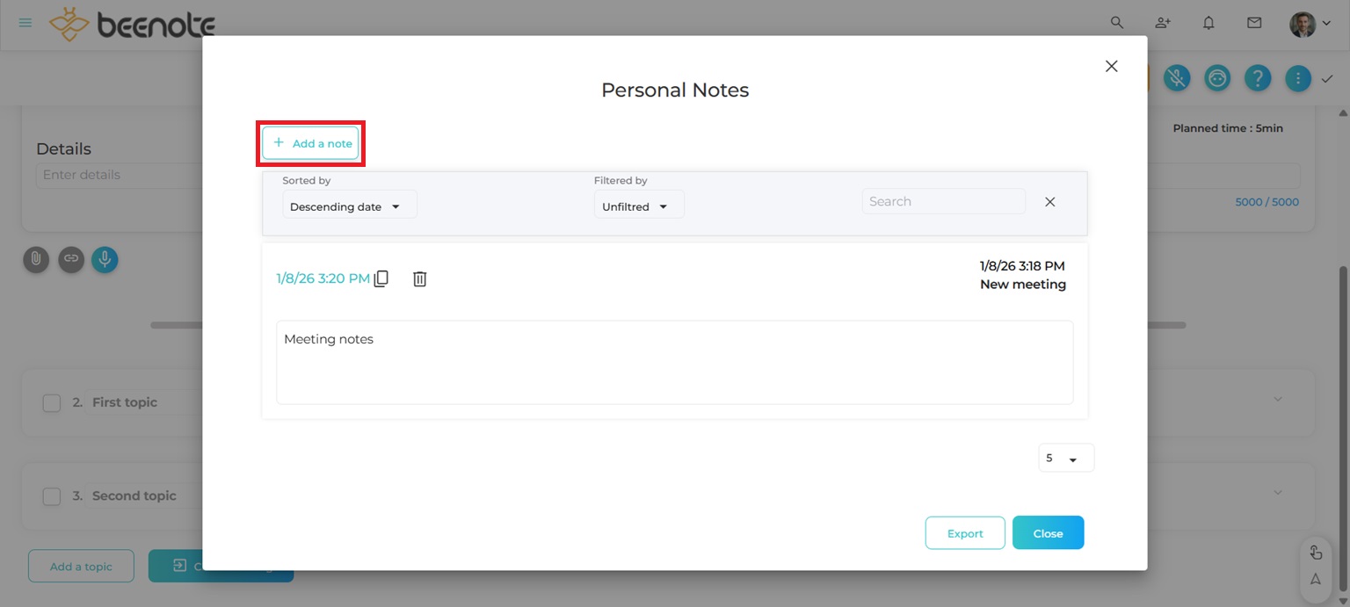Click the Meeting notes text area

pos(674,362)
